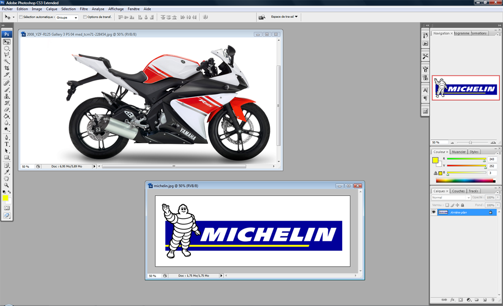The width and height of the screenshot is (503, 306).
Task: Switch to the Couches tab
Action: pos(458,191)
